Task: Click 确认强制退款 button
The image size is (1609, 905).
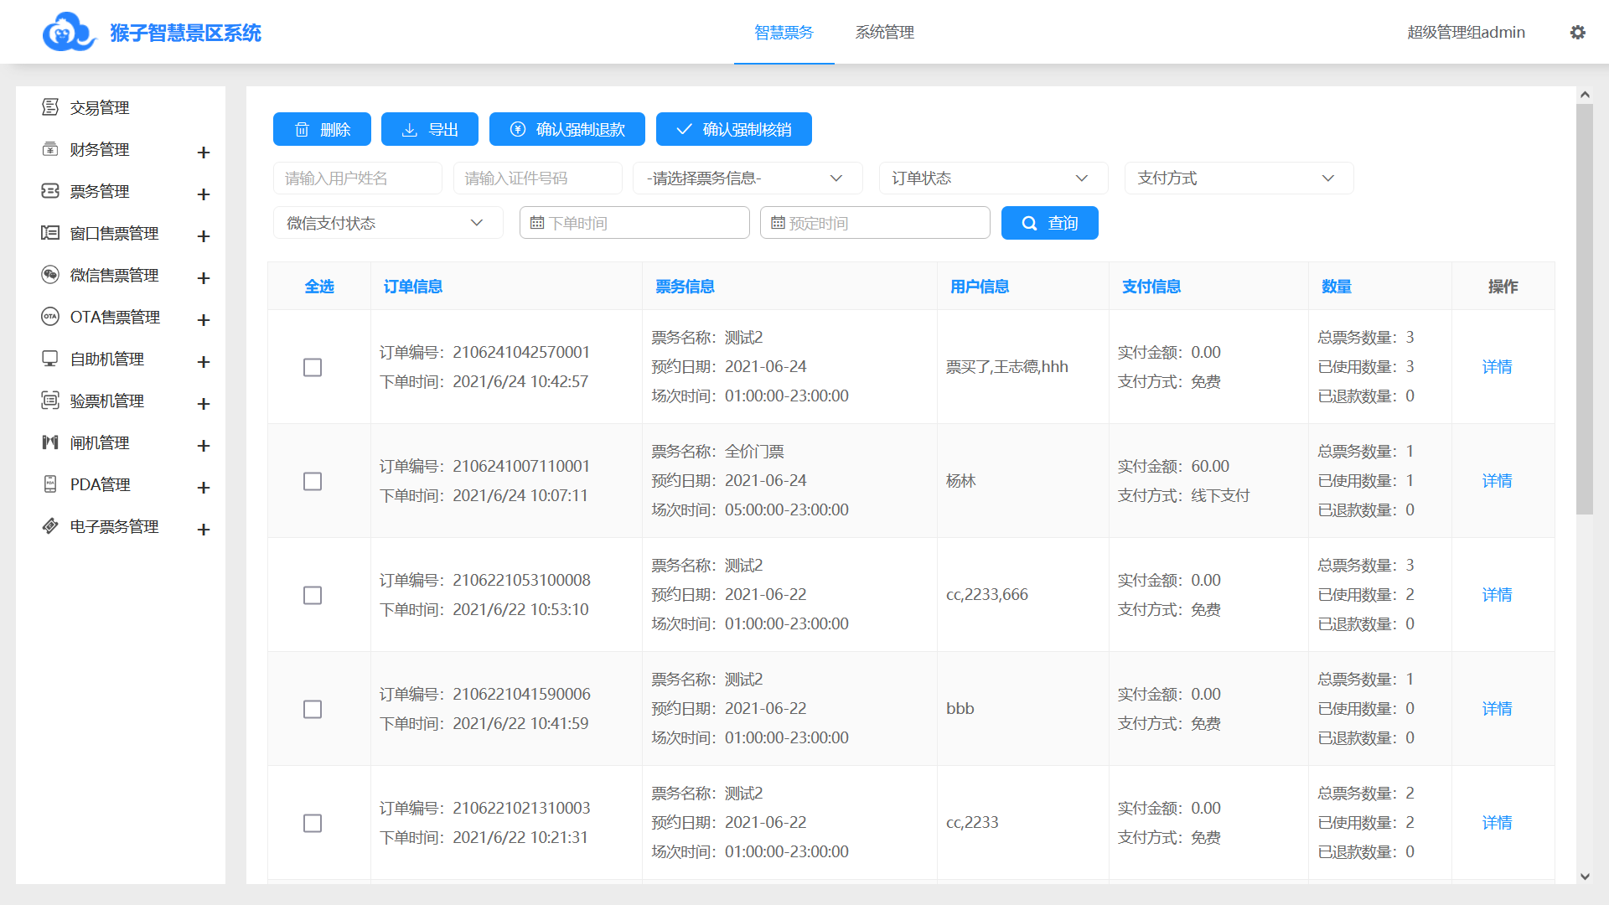Action: 567,129
